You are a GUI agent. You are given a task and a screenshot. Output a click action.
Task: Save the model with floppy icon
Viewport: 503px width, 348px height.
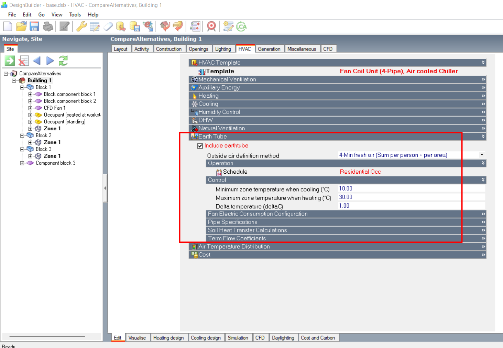[34, 26]
